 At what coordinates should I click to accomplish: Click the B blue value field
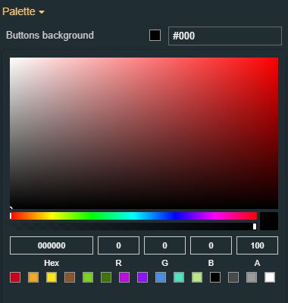pyautogui.click(x=211, y=245)
